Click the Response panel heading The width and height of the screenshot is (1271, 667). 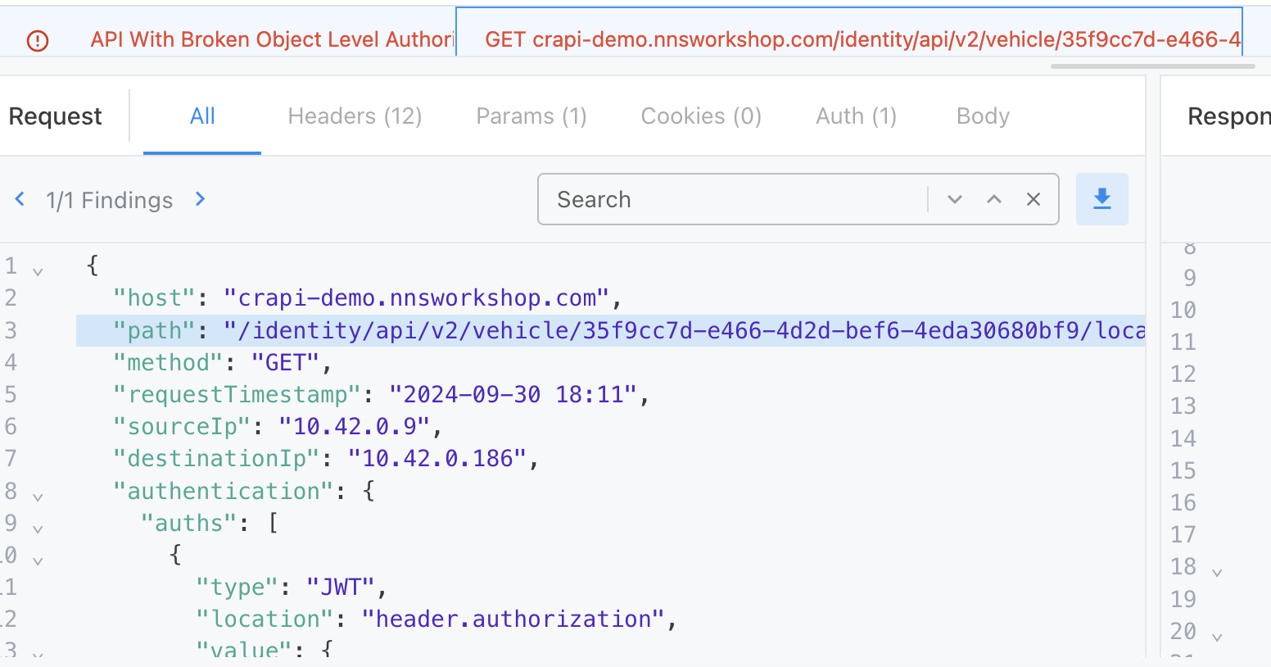click(1228, 116)
